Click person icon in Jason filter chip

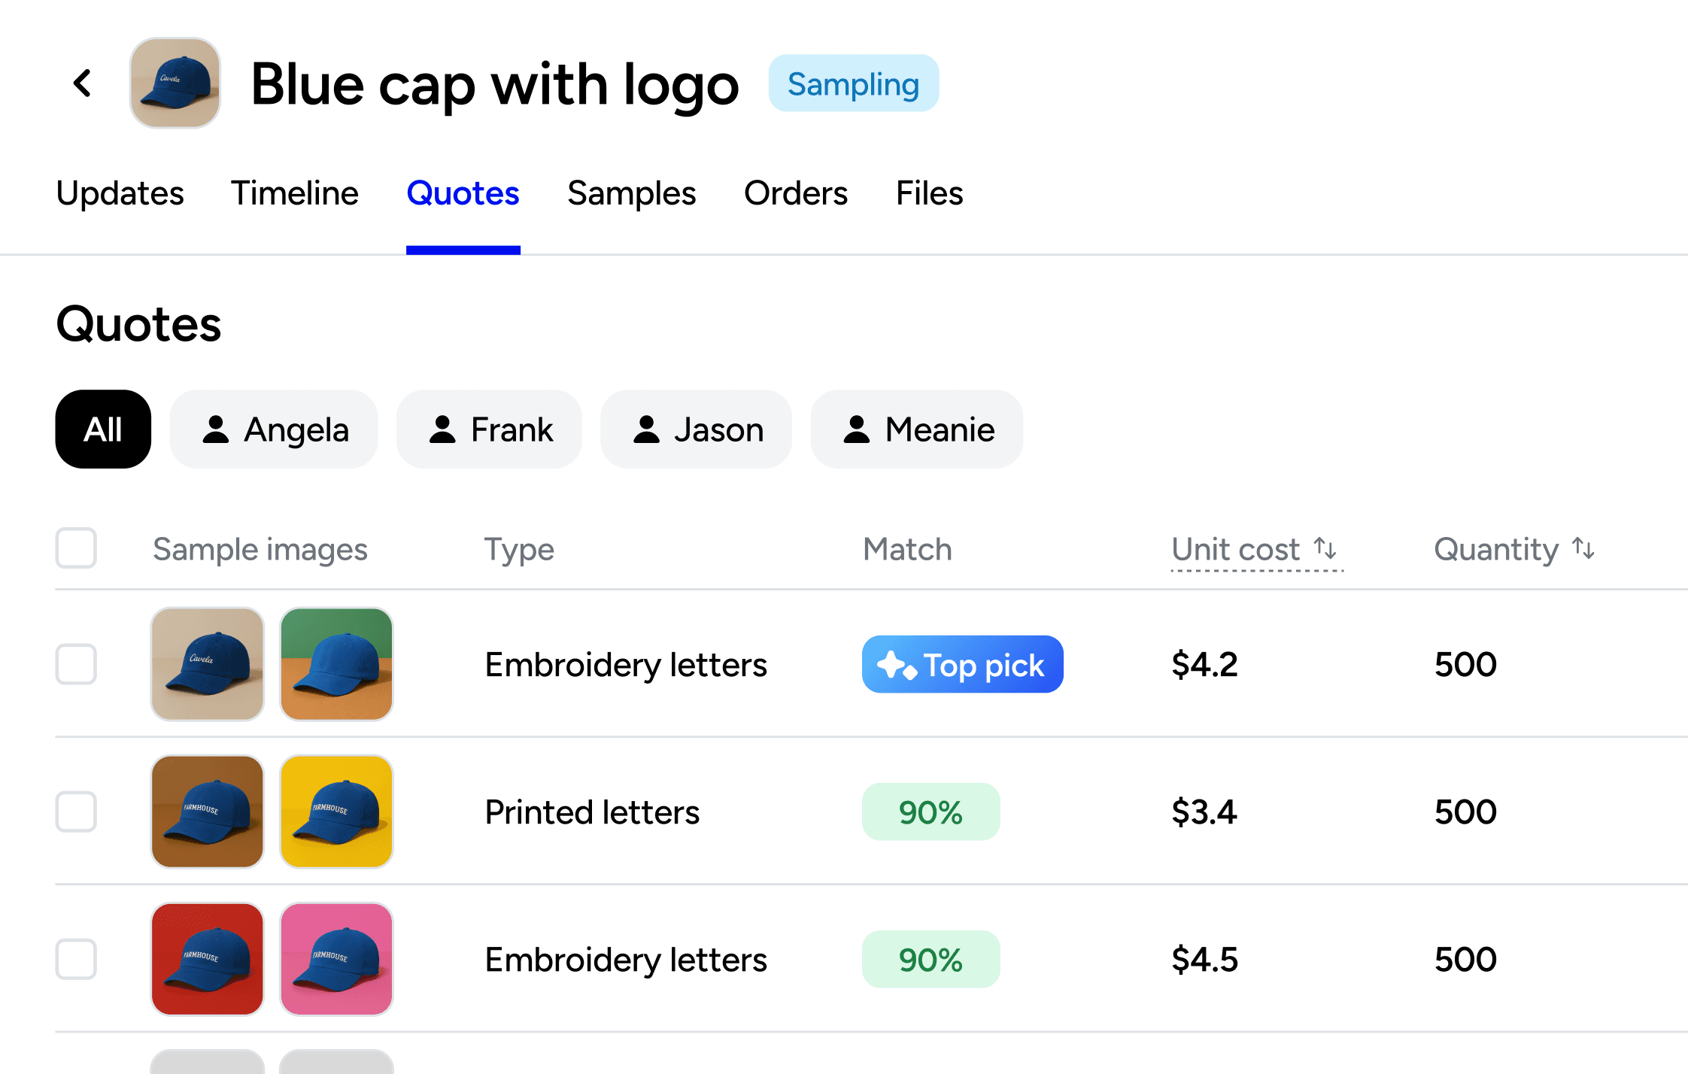pyautogui.click(x=646, y=429)
